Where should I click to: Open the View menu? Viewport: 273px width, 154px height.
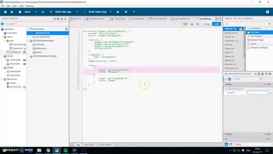pos(15,6)
